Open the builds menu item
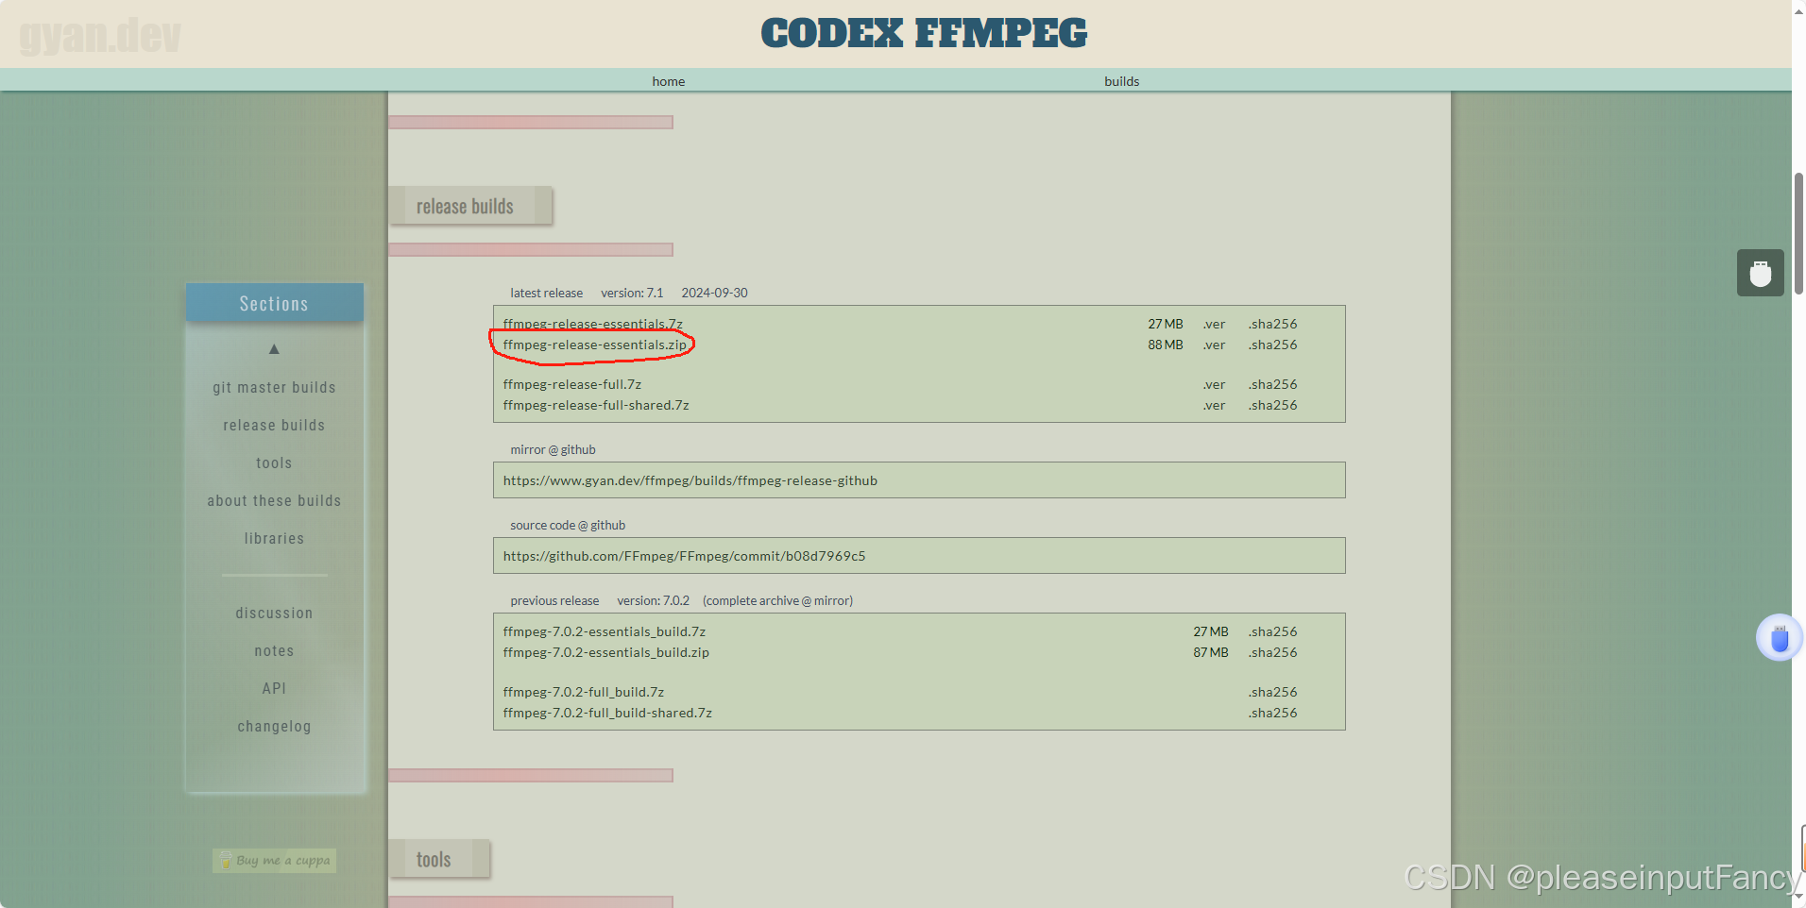This screenshot has width=1806, height=908. [1122, 81]
